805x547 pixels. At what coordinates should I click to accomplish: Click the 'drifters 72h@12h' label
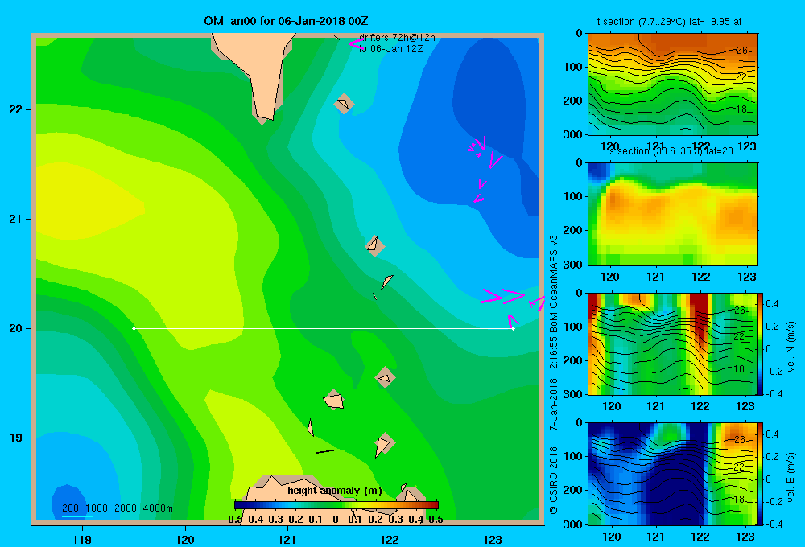coord(397,38)
